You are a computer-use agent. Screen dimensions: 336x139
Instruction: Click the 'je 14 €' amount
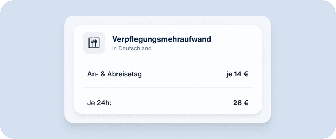(237, 74)
